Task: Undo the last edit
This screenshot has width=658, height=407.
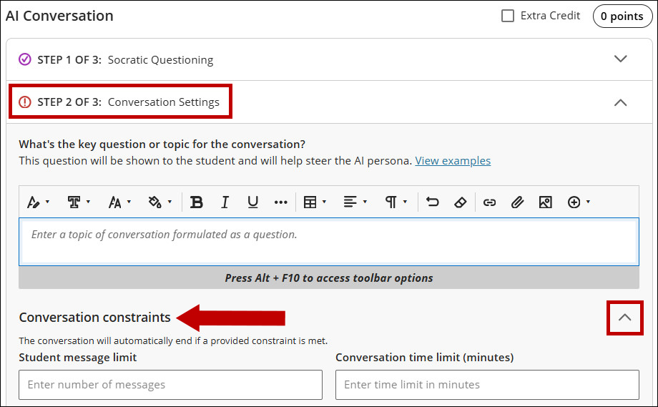Action: (x=432, y=202)
